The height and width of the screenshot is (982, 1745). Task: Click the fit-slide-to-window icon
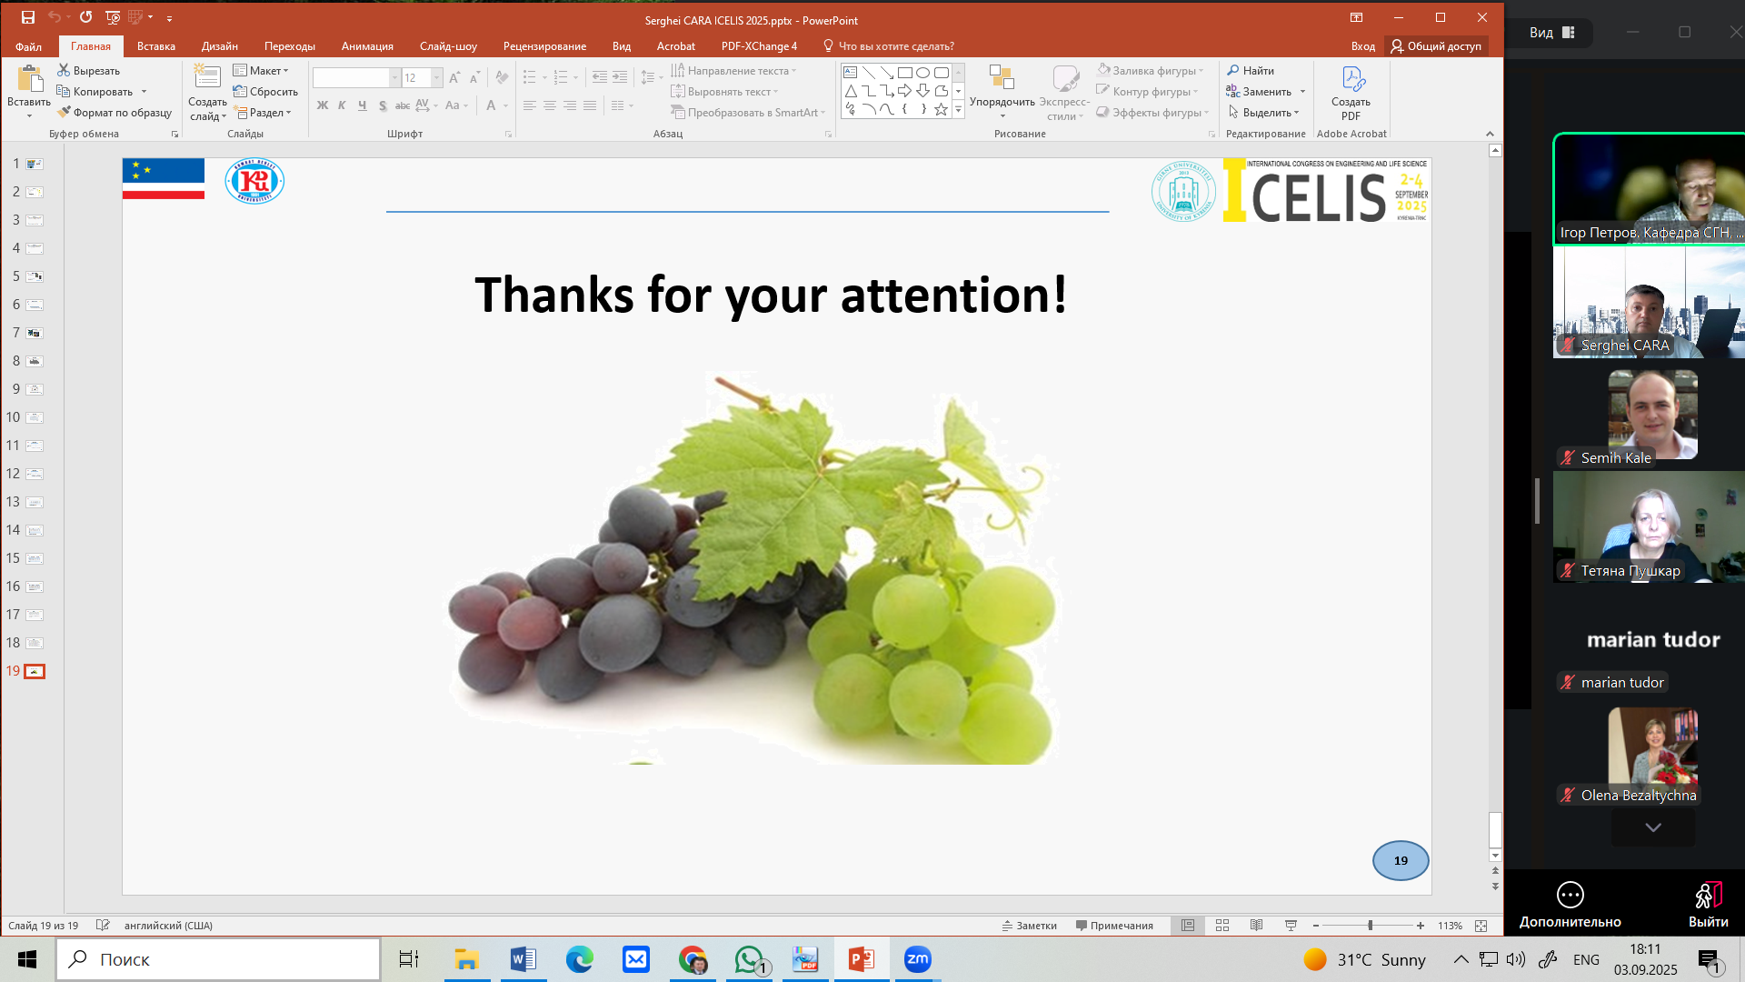pyautogui.click(x=1481, y=926)
